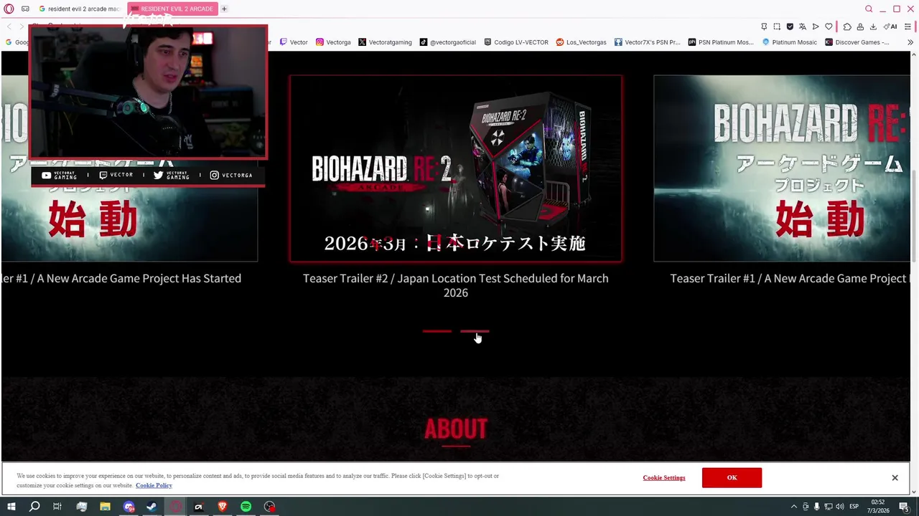
Task: Open the Vectorga Instagram bookmark
Action: point(333,42)
